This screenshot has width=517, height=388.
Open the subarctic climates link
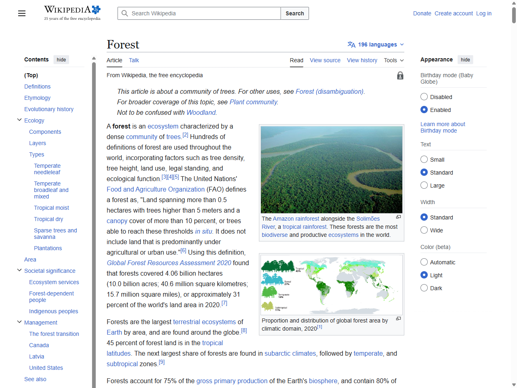click(290, 353)
